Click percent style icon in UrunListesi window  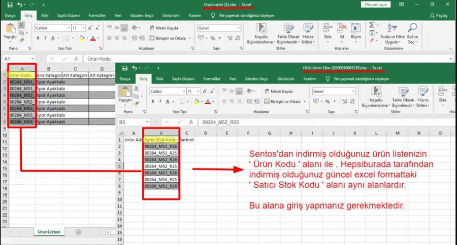(212, 38)
